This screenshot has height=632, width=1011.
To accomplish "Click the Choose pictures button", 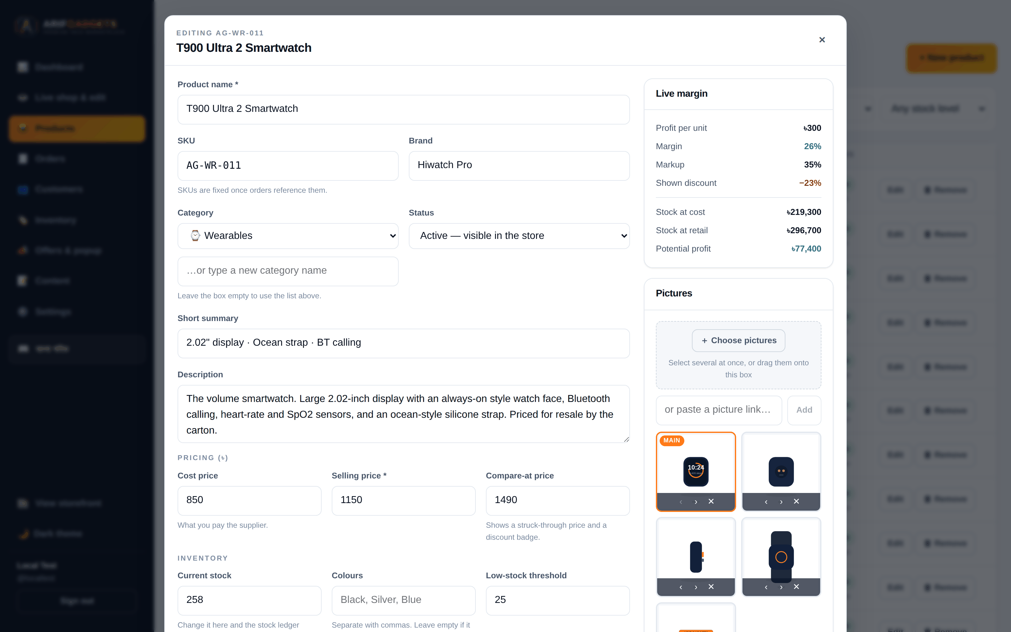I will click(738, 341).
